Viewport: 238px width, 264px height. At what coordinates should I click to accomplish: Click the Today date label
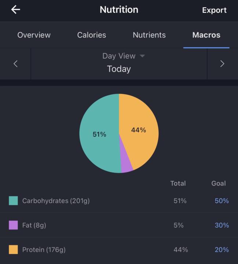[119, 69]
